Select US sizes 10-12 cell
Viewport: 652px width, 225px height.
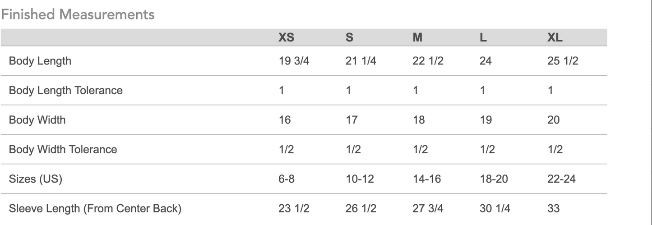(360, 179)
